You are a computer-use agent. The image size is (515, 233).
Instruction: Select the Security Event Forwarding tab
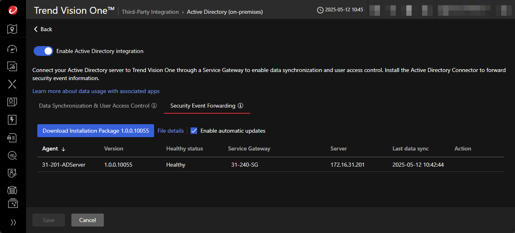203,106
